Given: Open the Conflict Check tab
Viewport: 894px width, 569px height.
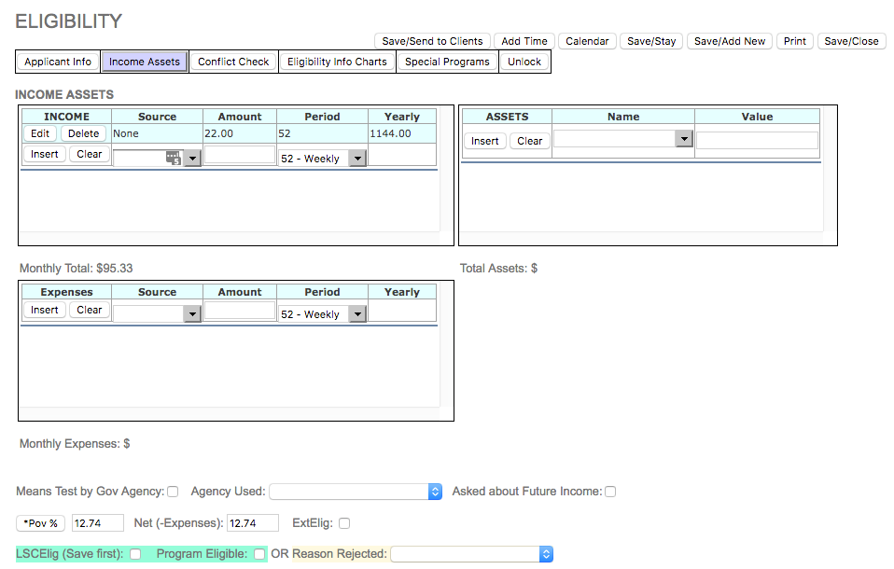Looking at the screenshot, I should click(x=233, y=62).
